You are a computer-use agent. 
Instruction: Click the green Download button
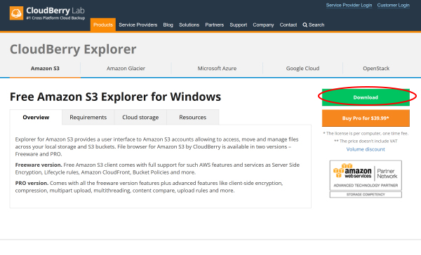366,97
